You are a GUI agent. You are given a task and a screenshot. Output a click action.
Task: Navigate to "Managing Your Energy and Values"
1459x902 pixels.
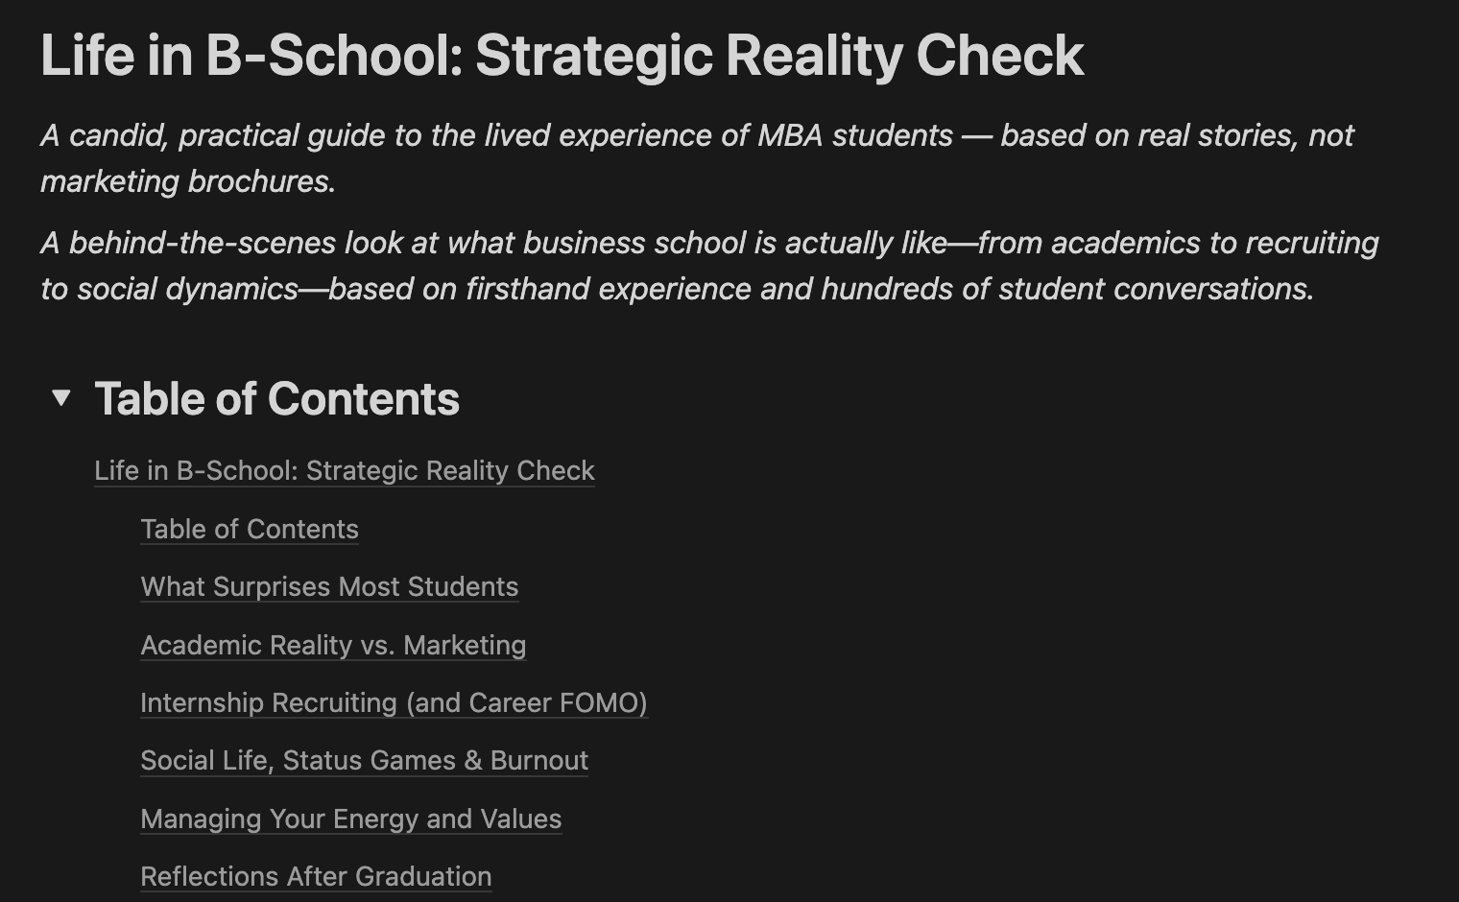(x=350, y=819)
